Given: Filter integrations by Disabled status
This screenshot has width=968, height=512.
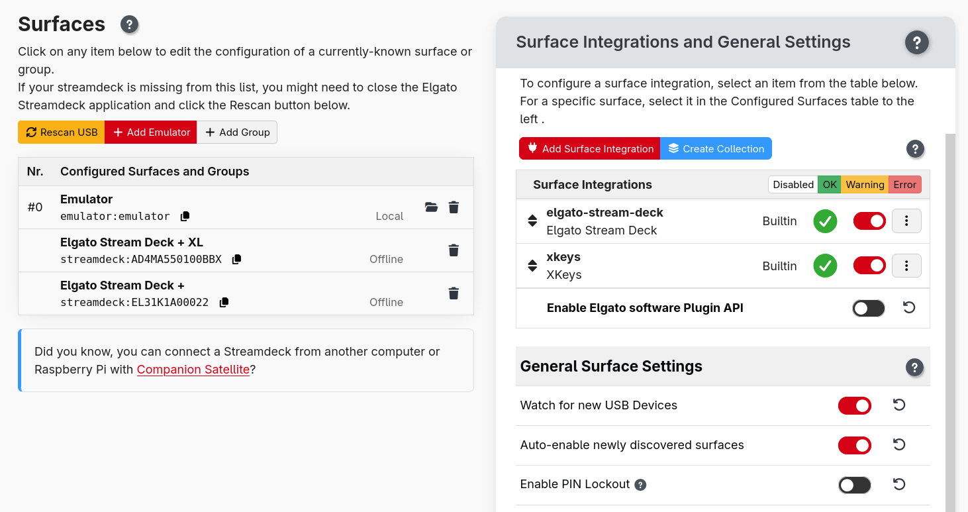Looking at the screenshot, I should 793,184.
